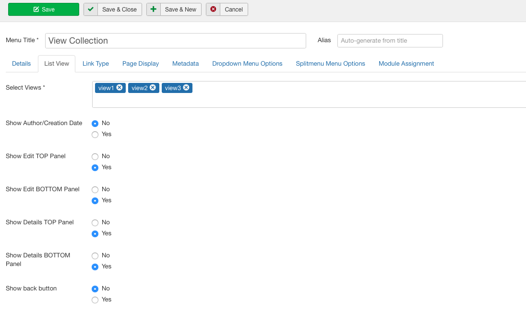526x312 pixels.
Task: Select No for Show Author/Creation Date
Action: coord(95,123)
